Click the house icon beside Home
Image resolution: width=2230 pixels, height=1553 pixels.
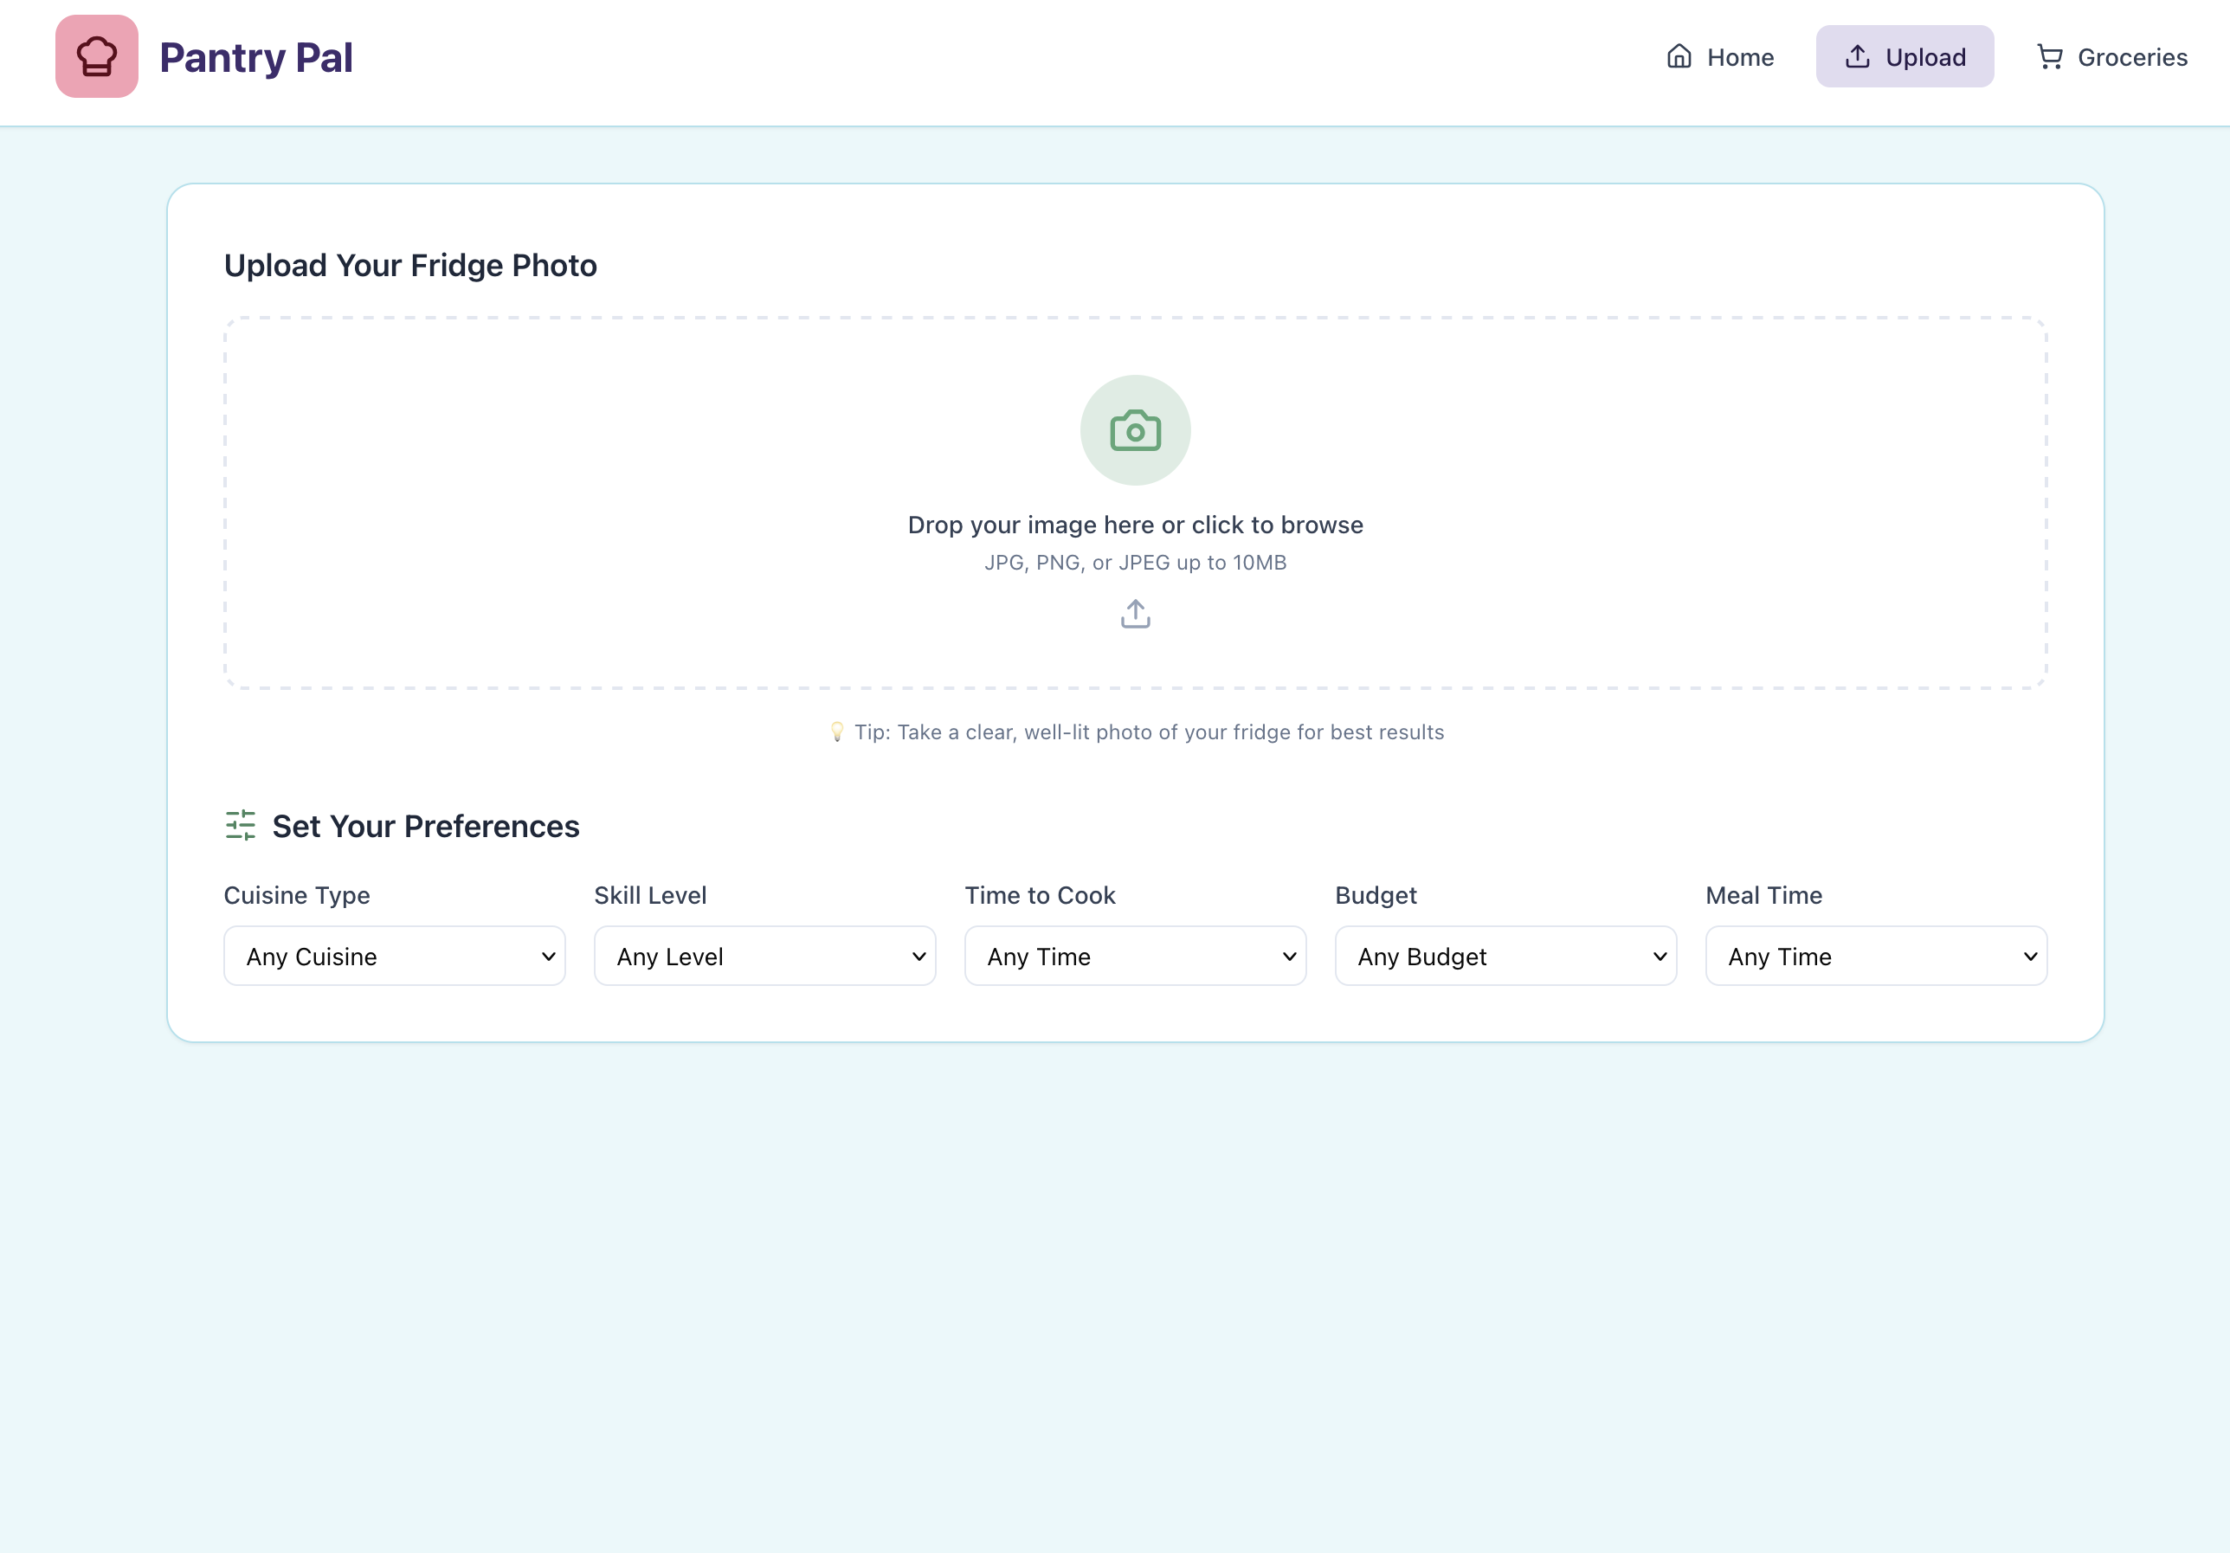click(x=1679, y=57)
